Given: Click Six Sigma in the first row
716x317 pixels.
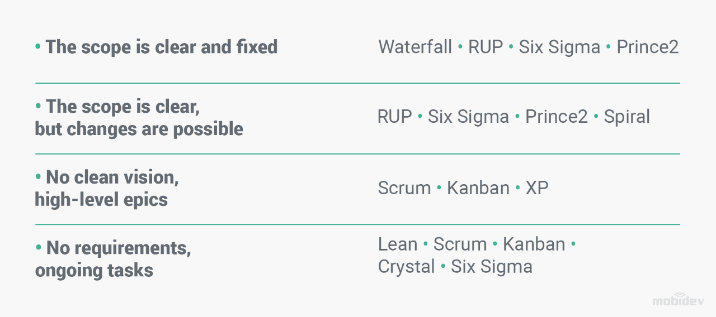Looking at the screenshot, I should point(559,47).
